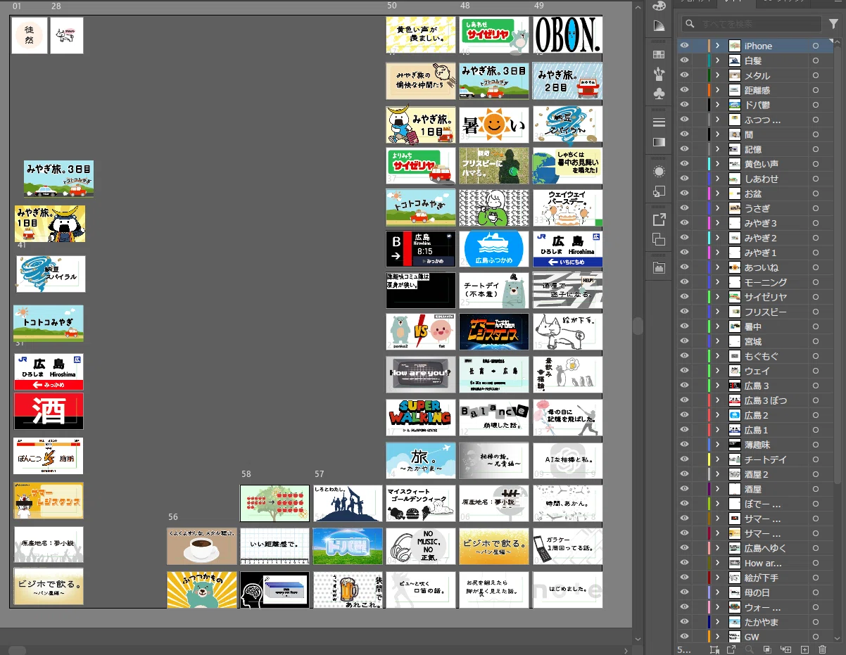
Task: Click the SUPER WALKING artwork on the canvas
Action: [x=421, y=418]
